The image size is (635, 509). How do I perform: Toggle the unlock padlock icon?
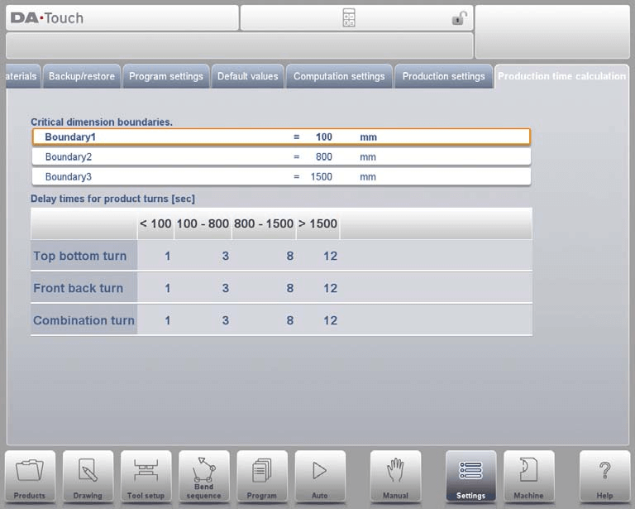(x=459, y=18)
